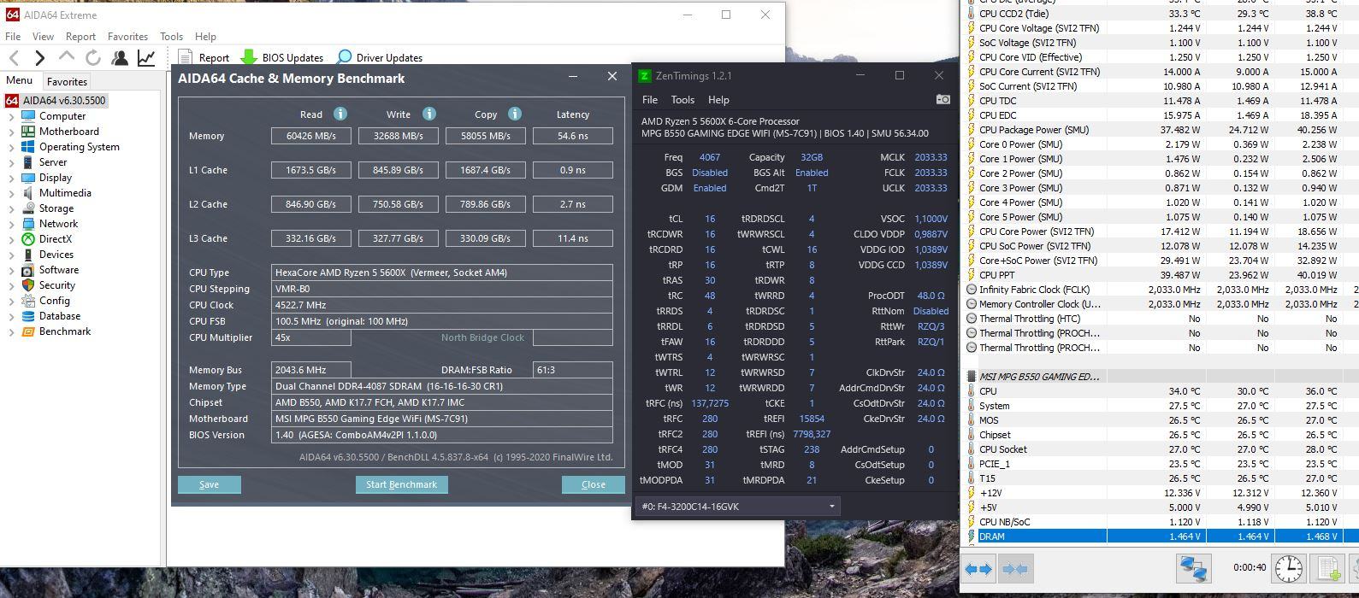Image resolution: width=1359 pixels, height=598 pixels.
Task: Click the Operating System Windows icon
Action: click(28, 147)
